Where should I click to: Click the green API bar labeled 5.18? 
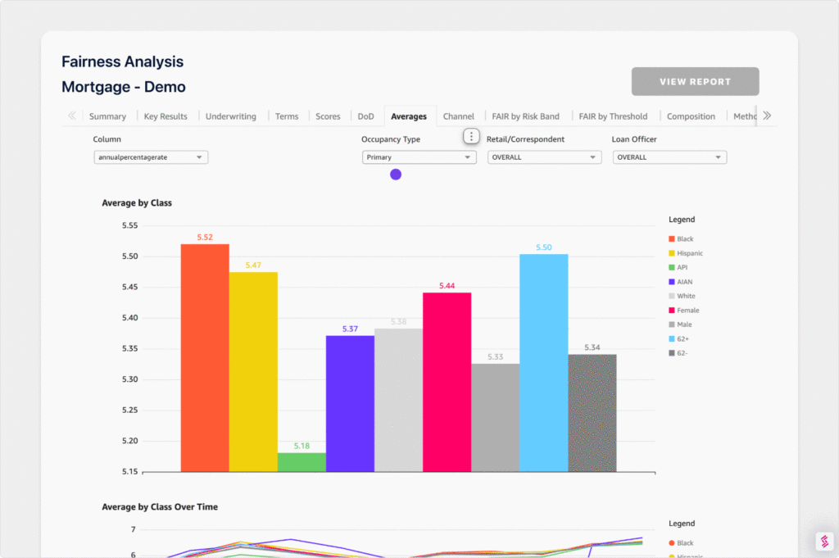click(x=302, y=462)
